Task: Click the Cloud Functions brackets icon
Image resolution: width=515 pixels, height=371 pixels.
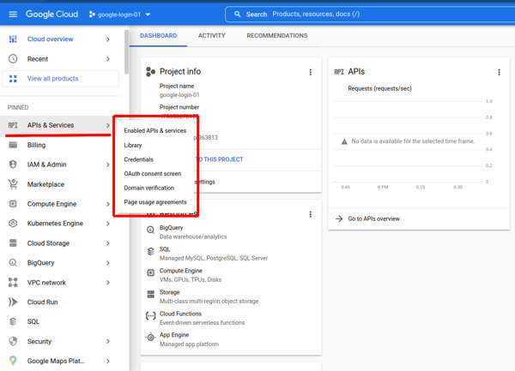Action: (x=150, y=316)
